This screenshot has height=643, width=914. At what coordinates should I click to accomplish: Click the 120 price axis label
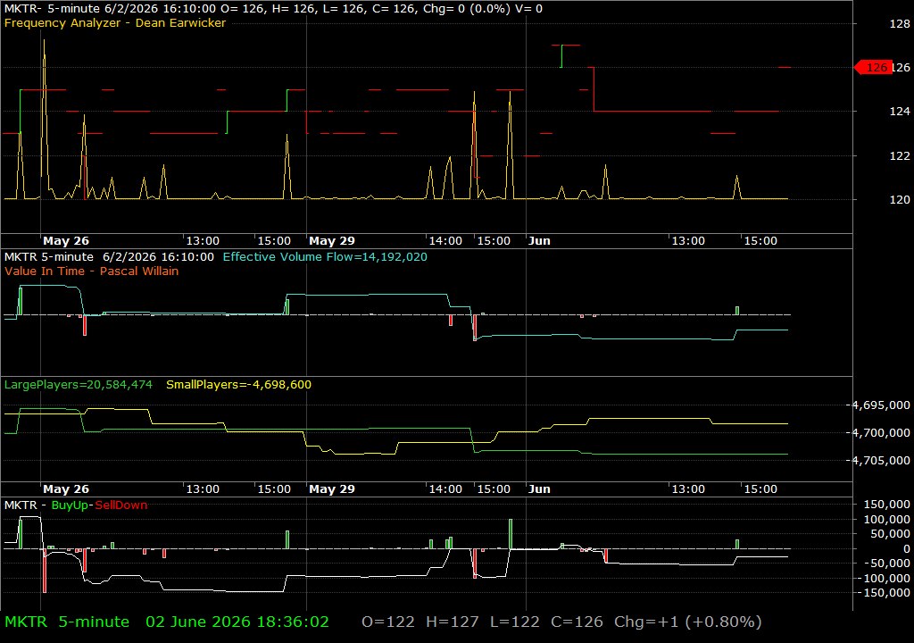900,199
